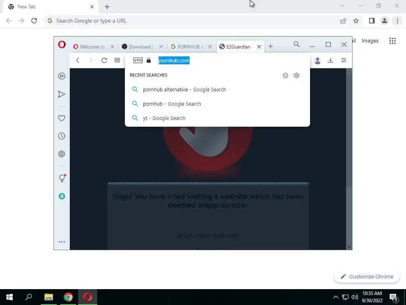The image size is (406, 305).
Task: Open a new tab in Opera
Action: (x=270, y=46)
